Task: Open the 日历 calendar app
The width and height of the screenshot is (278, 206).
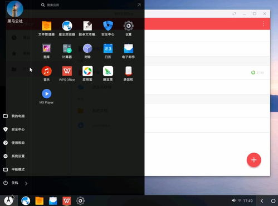Action: pyautogui.click(x=108, y=51)
